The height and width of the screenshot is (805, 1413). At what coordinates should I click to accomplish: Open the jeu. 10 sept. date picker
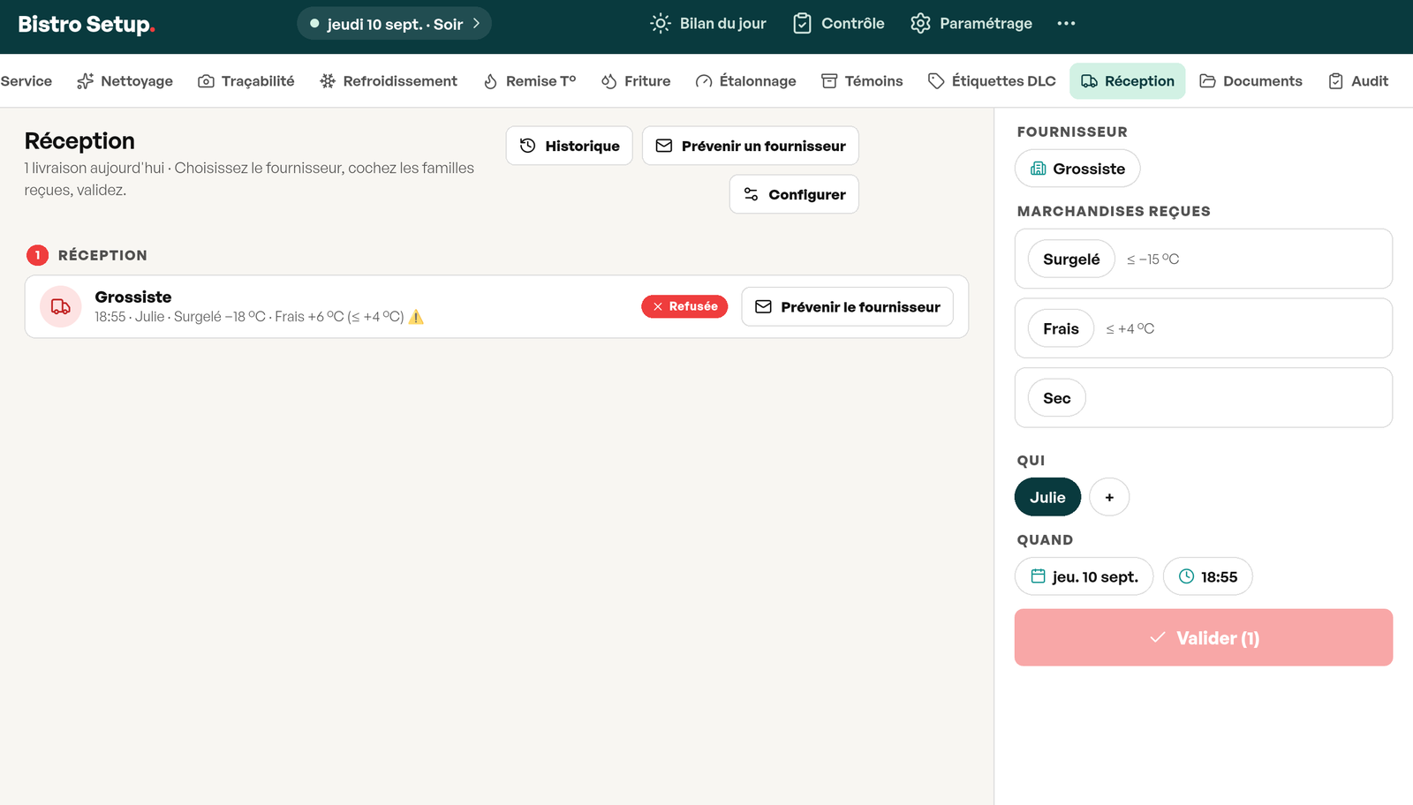point(1084,576)
